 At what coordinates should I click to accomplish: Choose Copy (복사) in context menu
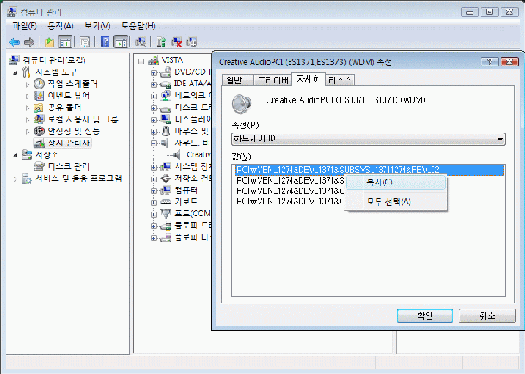pyautogui.click(x=396, y=183)
